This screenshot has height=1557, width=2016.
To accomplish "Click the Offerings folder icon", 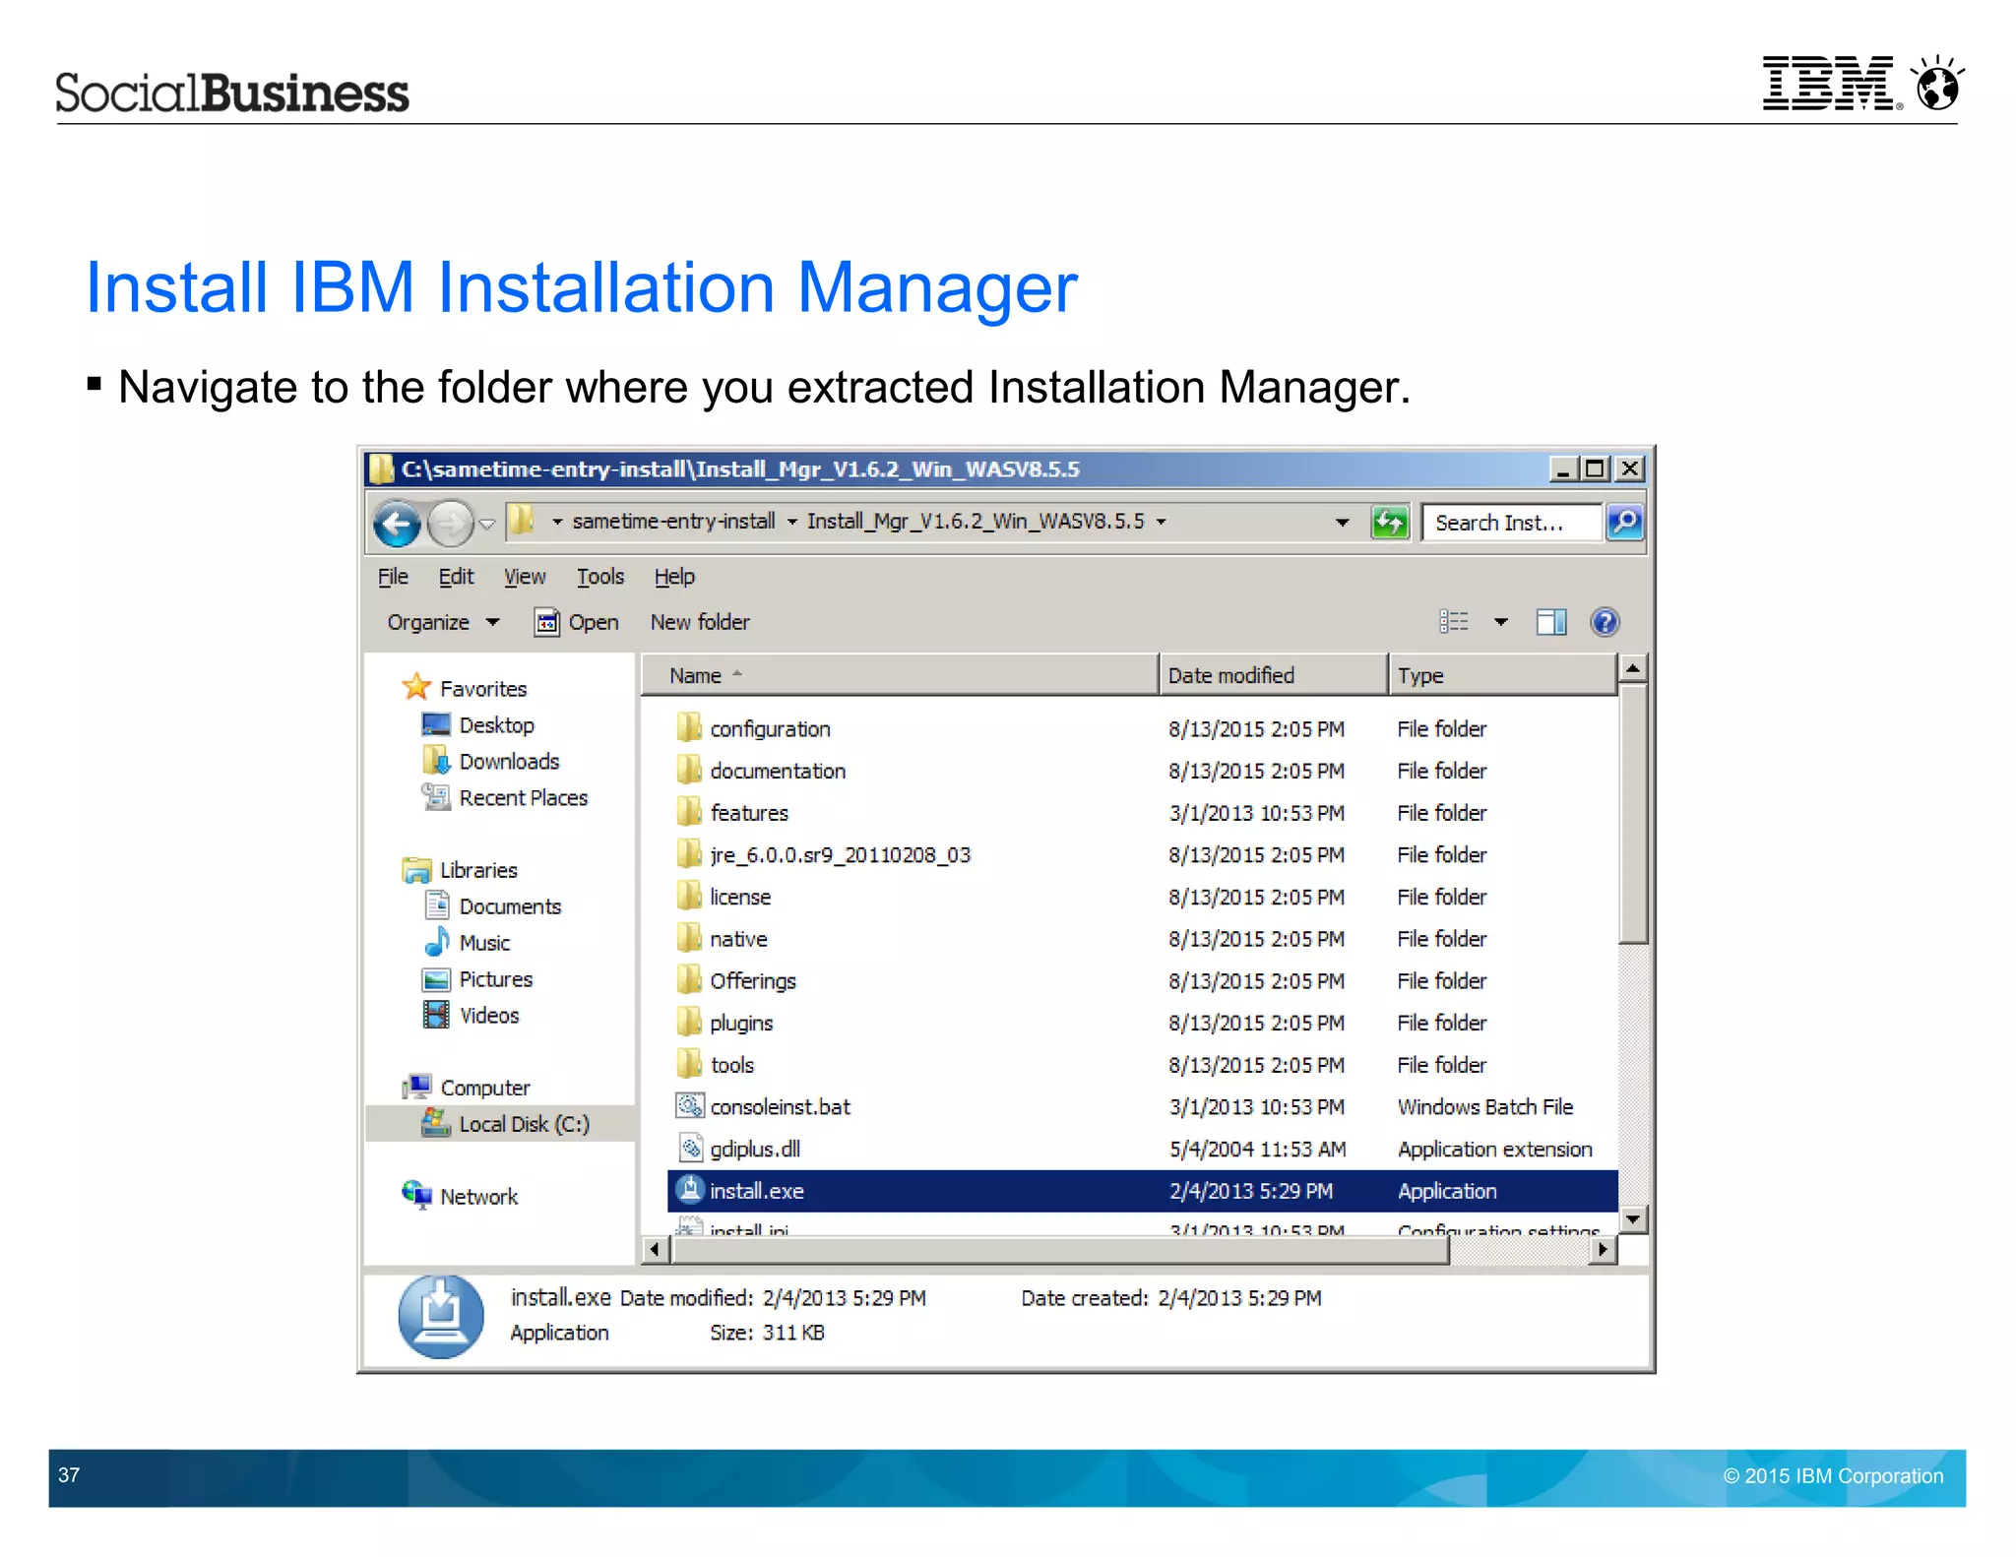I will pyautogui.click(x=688, y=980).
